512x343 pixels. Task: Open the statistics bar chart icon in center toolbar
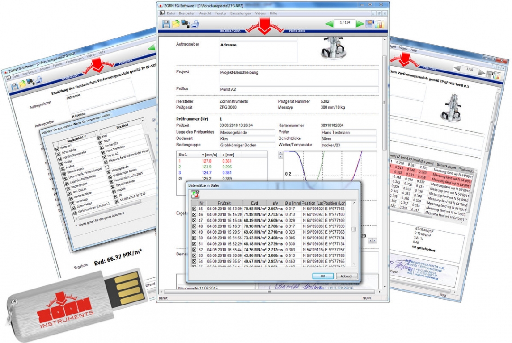click(379, 24)
